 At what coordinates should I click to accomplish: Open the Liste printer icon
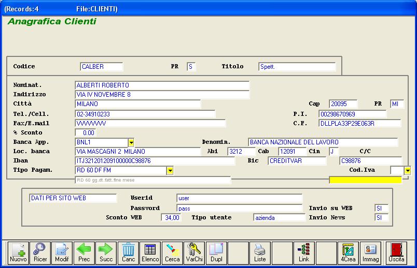tap(260, 253)
